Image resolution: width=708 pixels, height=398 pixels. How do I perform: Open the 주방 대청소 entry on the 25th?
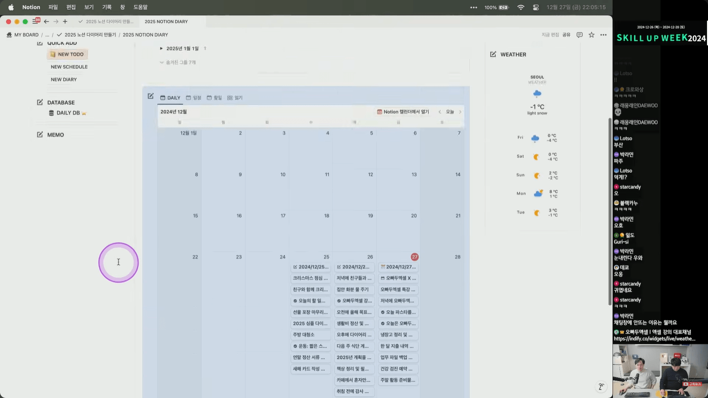[x=311, y=335]
